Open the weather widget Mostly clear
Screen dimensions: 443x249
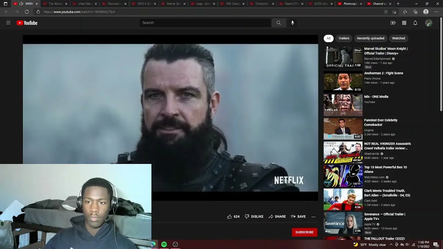369,245
